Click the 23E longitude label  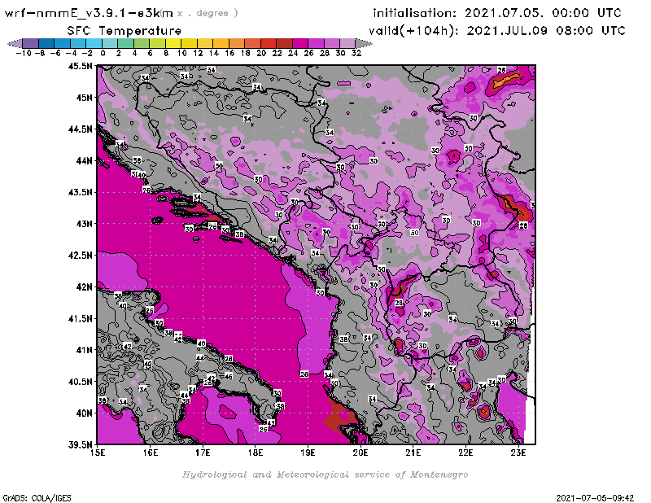518,453
